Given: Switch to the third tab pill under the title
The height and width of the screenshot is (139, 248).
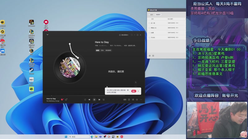Looking at the screenshot, I should pyautogui.click(x=108, y=50).
